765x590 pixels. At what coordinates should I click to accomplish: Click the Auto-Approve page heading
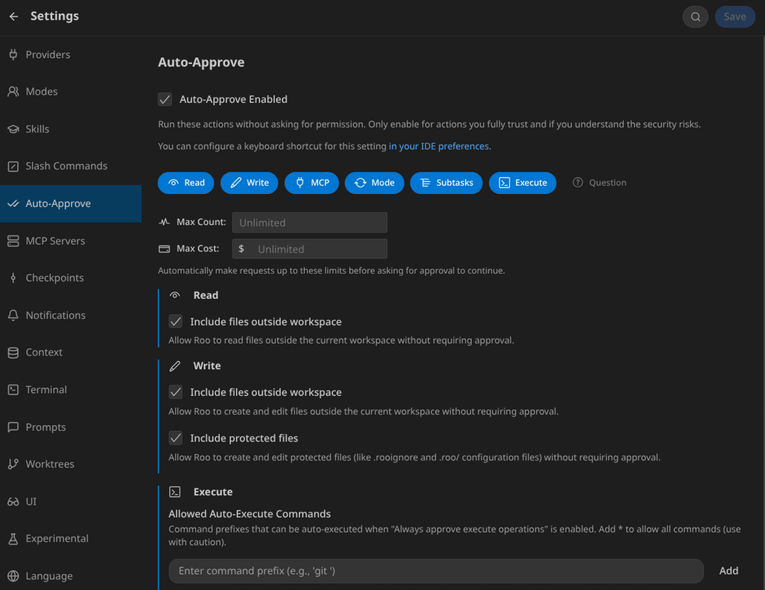pyautogui.click(x=201, y=62)
